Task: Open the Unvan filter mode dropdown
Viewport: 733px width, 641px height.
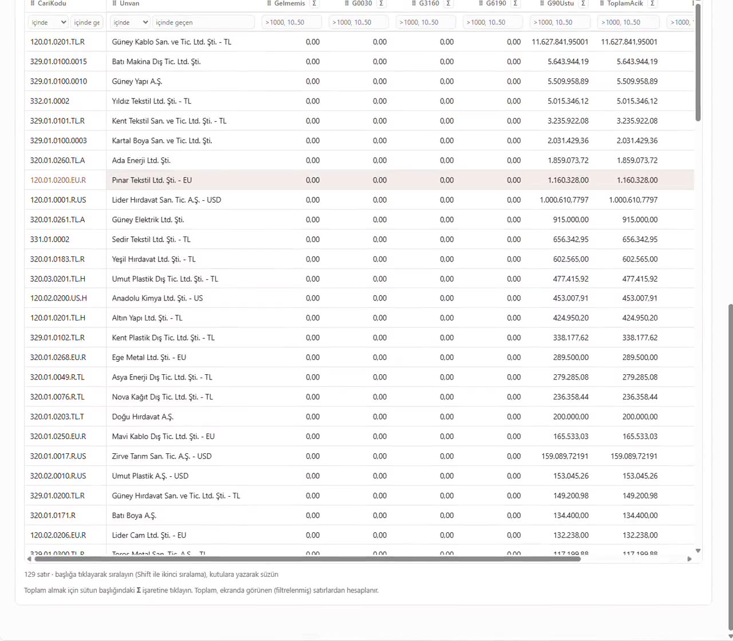Action: tap(130, 22)
